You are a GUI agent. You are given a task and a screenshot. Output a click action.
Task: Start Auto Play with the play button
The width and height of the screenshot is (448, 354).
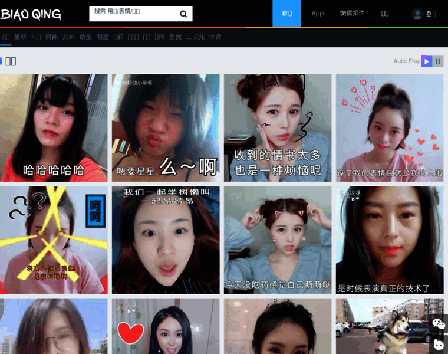pyautogui.click(x=427, y=61)
